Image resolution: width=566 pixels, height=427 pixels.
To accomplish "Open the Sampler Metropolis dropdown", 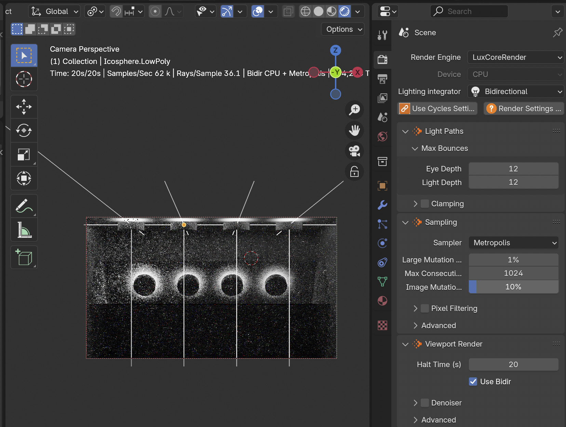I will click(513, 243).
